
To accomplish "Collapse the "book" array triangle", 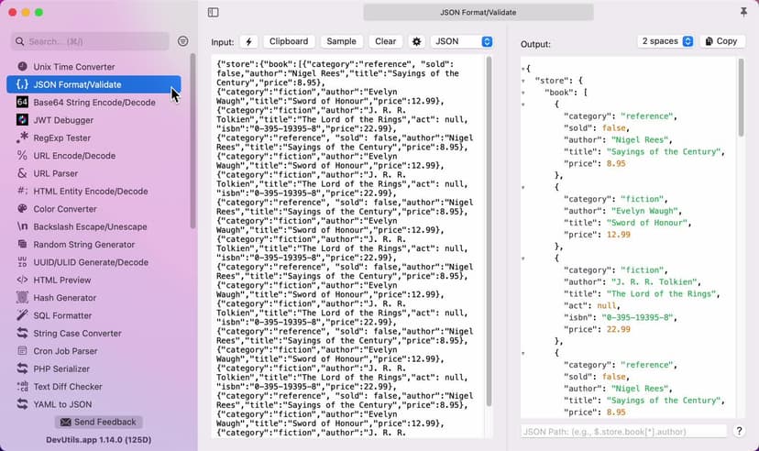I will [523, 93].
